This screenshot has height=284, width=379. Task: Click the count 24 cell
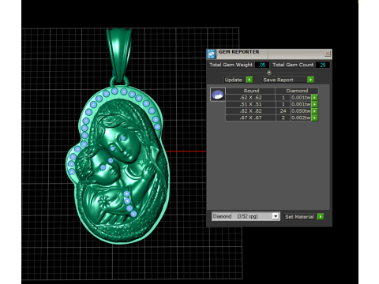pyautogui.click(x=283, y=111)
